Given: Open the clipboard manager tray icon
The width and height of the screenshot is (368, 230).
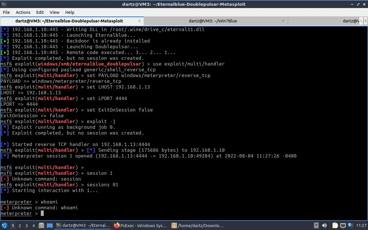Looking at the screenshot, I should pos(335,226).
